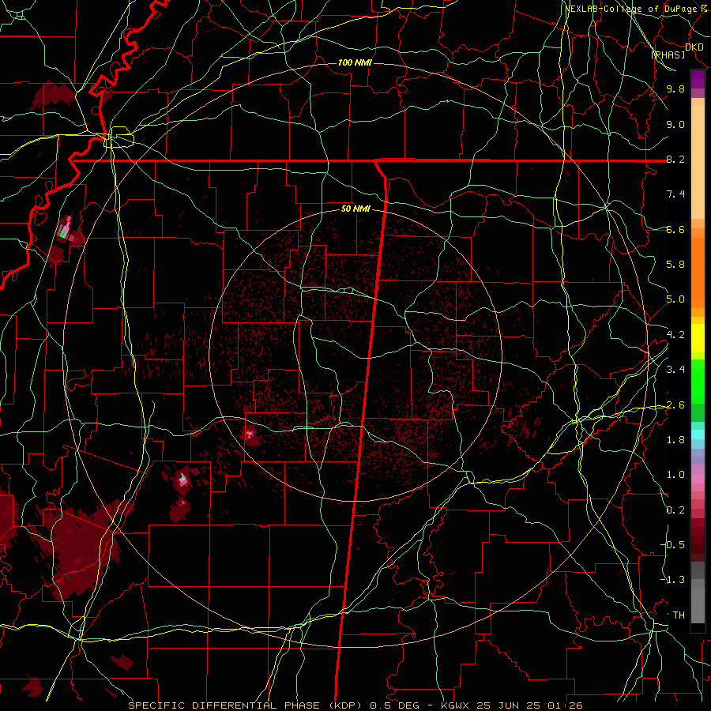The height and width of the screenshot is (711, 711).
Task: Select the -1.3 scale value
Action: tap(672, 580)
